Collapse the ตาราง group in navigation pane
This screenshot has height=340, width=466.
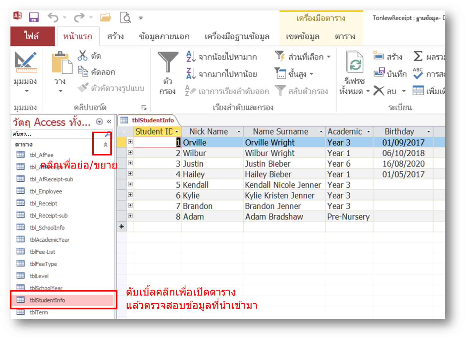pyautogui.click(x=105, y=145)
